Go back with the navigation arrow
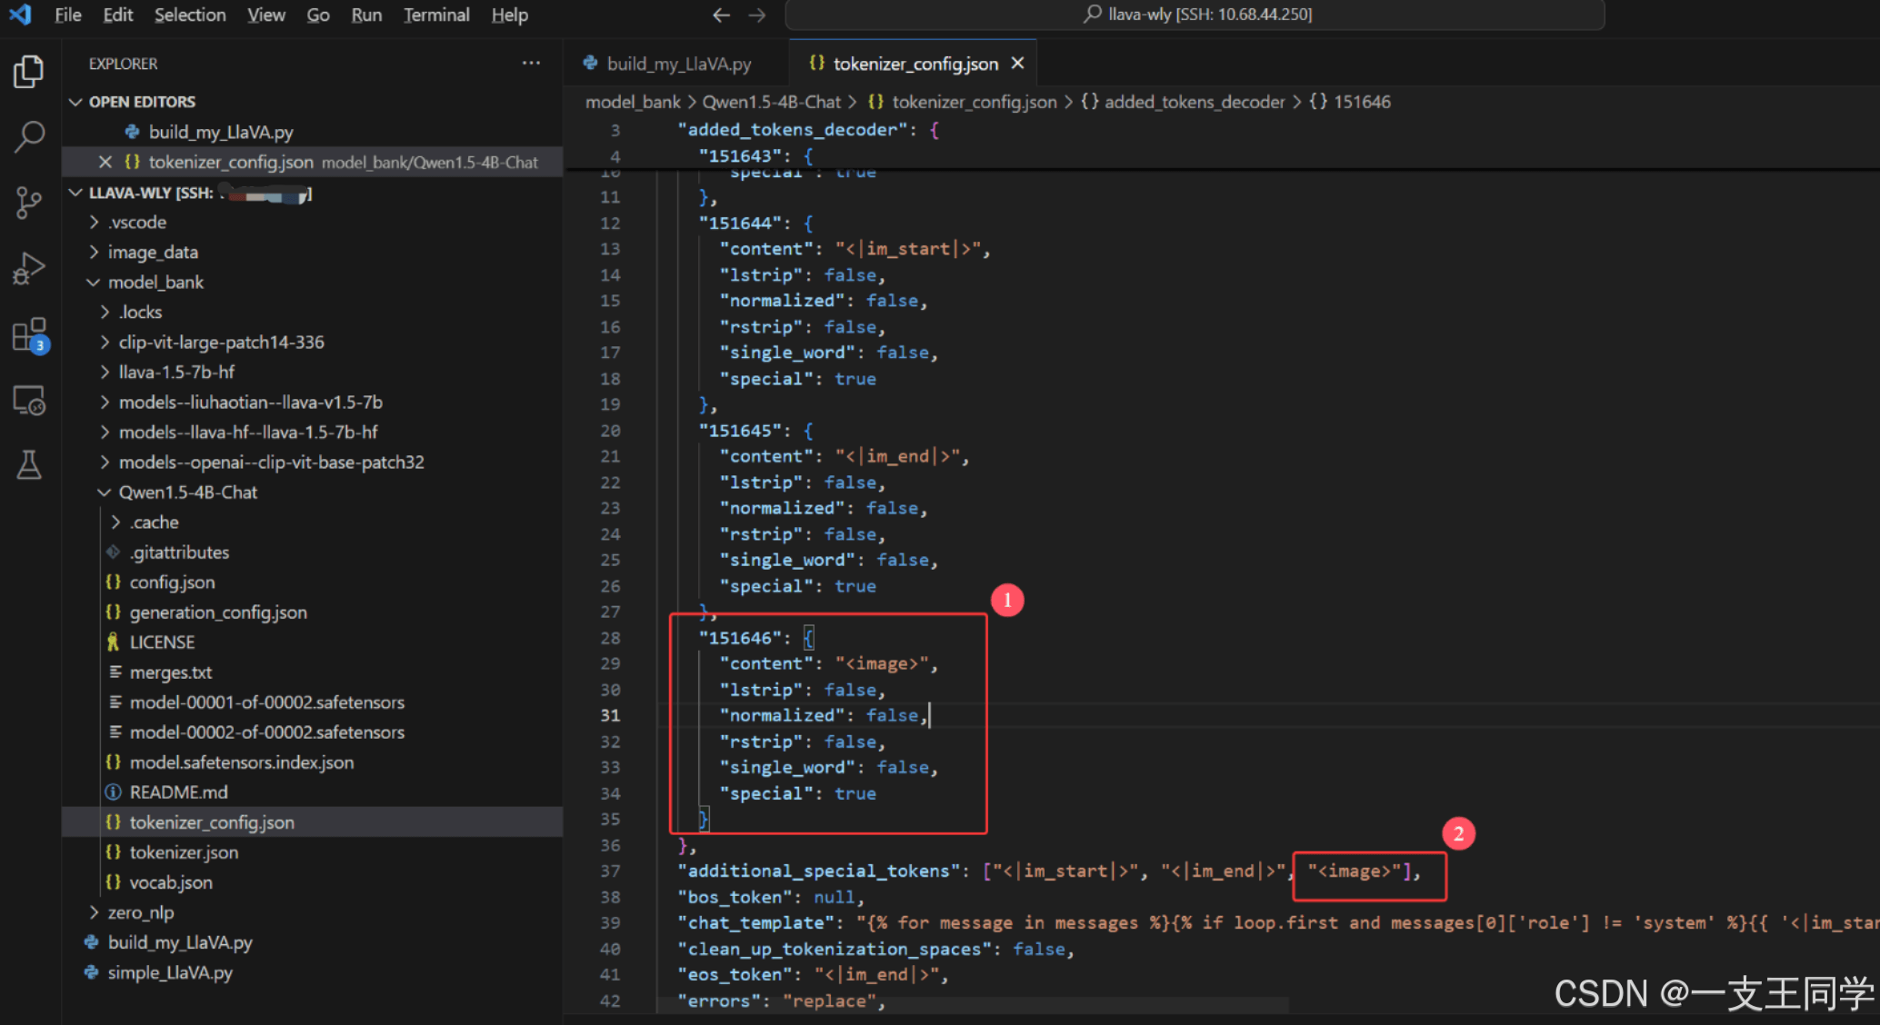This screenshot has height=1025, width=1880. point(721,15)
